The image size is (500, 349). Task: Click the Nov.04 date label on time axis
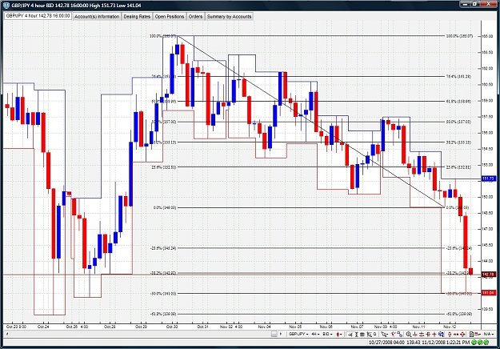pos(264,327)
